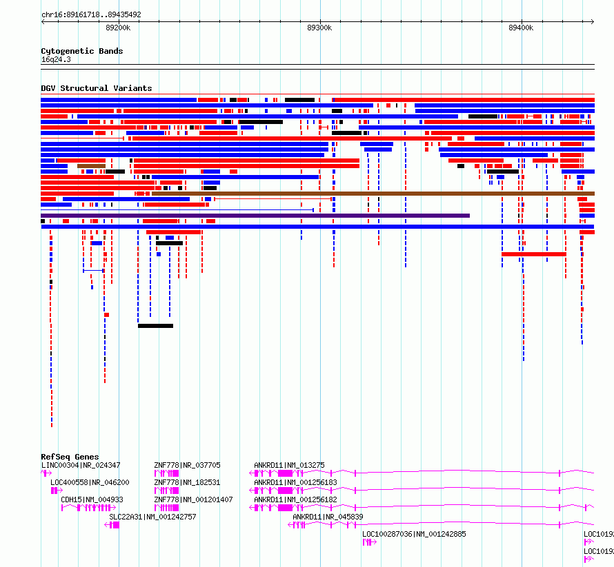The image size is (614, 567).
Task: Select the RefSeq Genes track title
Action: point(70,457)
